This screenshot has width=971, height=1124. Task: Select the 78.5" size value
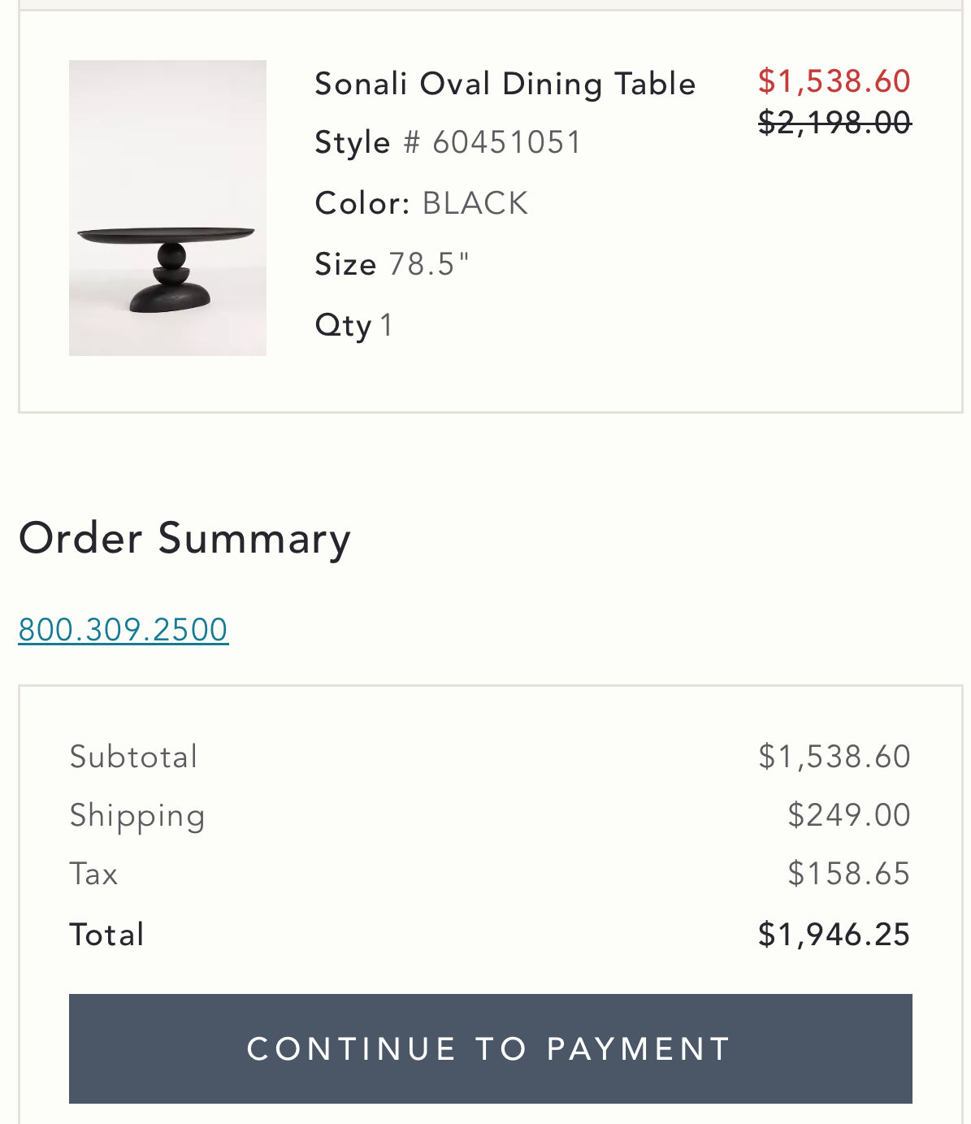[x=429, y=264]
